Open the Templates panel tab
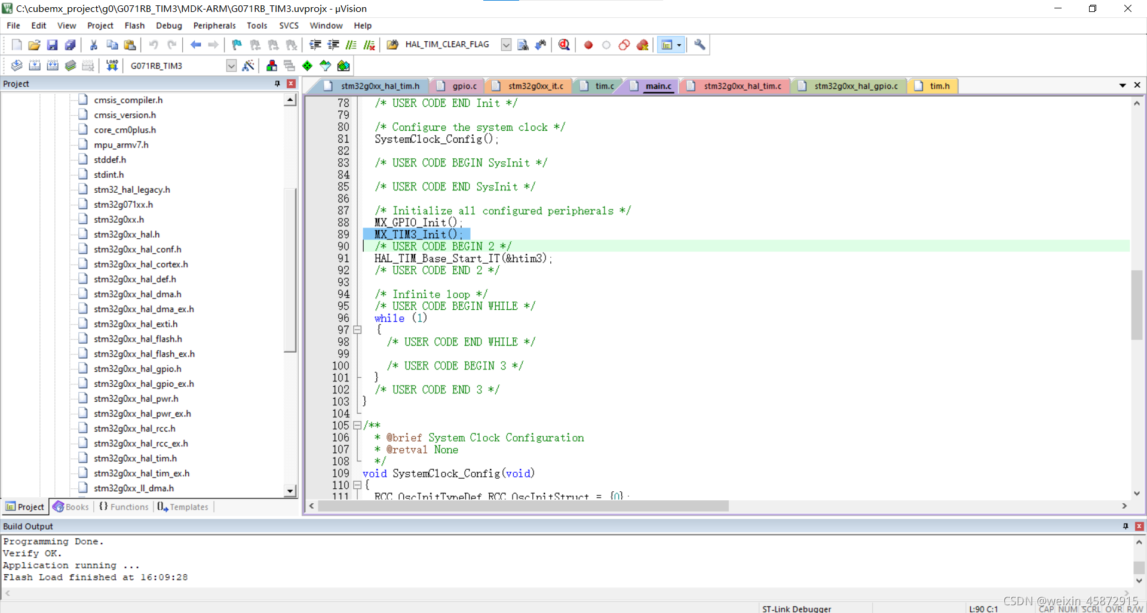 point(183,507)
